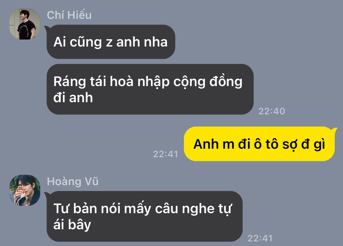Click the words "cộng đồng" in Chí Hiếu's message
Screen dimensions: 343x246
pos(208,82)
